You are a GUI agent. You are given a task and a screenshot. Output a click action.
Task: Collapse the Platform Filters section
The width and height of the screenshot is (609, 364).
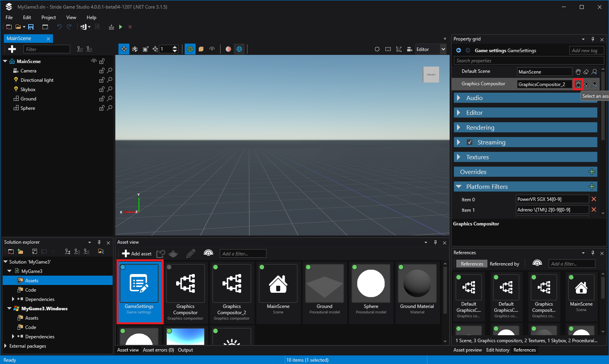[459, 186]
